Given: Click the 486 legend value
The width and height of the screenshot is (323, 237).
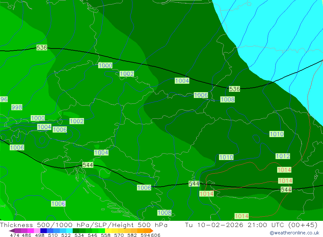Looking at the screenshot, I should tap(26, 235).
